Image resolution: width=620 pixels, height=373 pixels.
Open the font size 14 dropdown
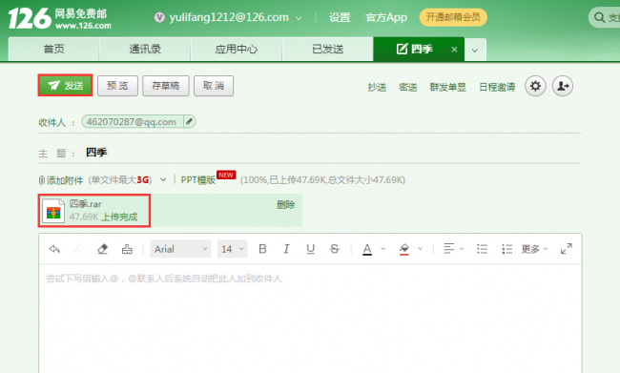(232, 249)
